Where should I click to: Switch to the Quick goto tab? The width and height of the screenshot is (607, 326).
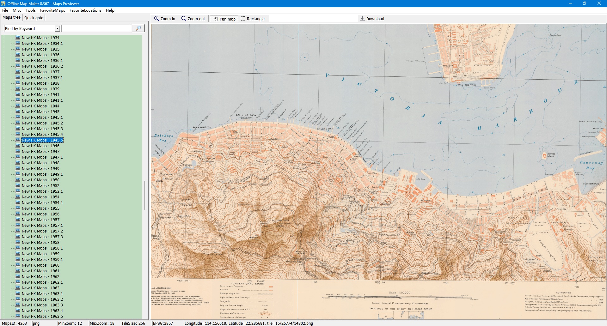(x=34, y=18)
